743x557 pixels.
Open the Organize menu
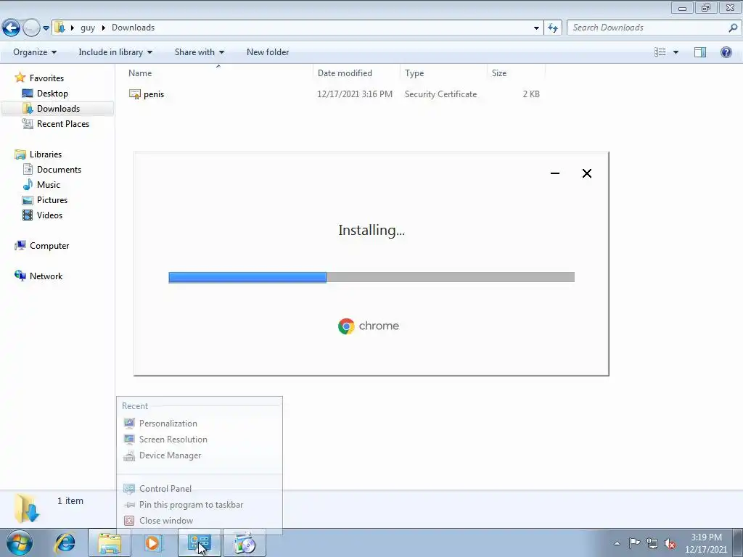click(35, 52)
